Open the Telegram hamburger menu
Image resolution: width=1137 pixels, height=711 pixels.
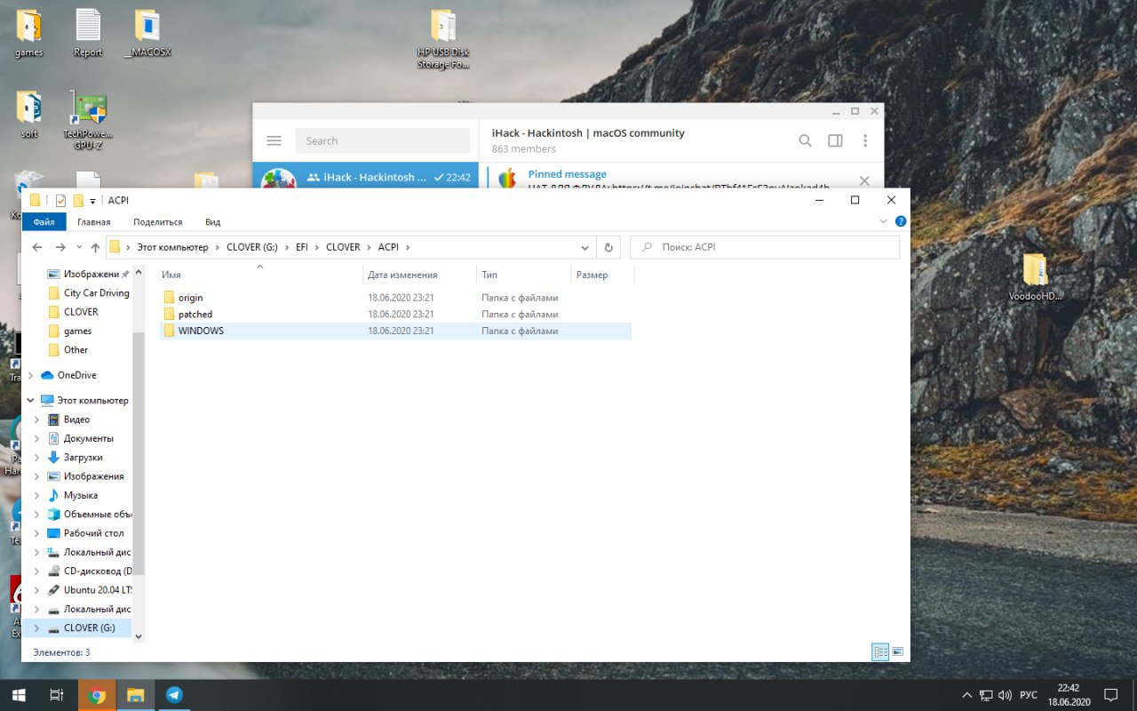click(274, 140)
